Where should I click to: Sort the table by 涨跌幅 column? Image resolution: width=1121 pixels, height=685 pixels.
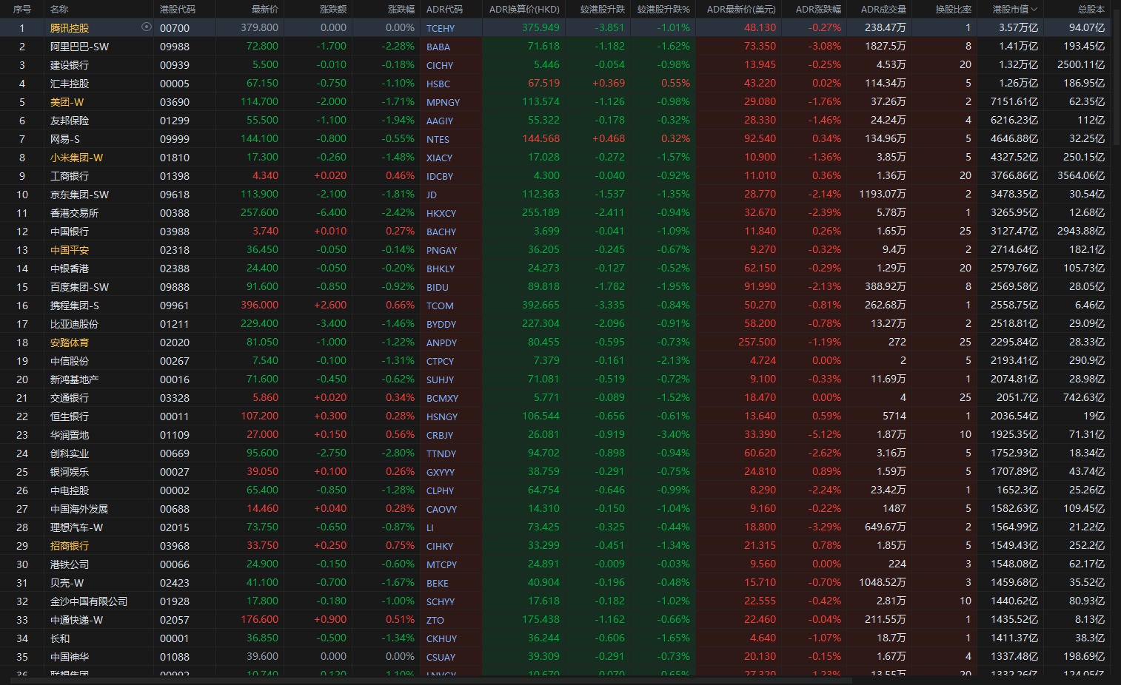pyautogui.click(x=401, y=10)
